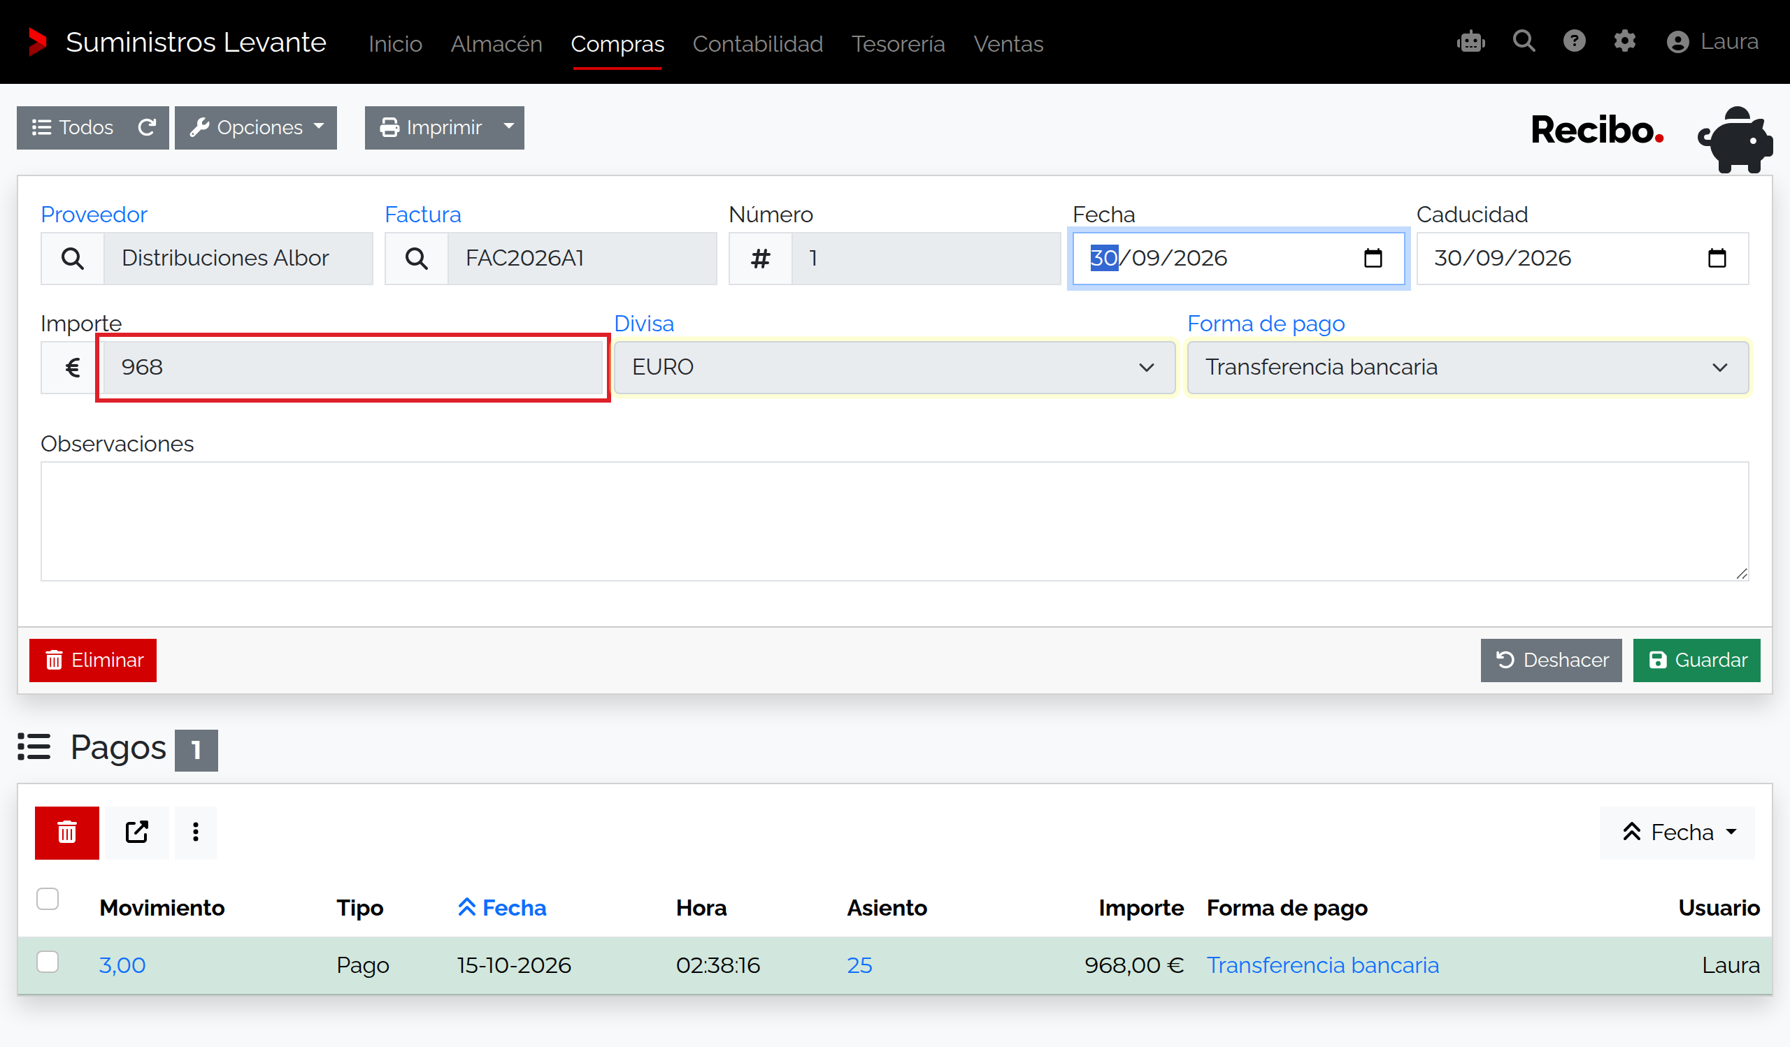Open payment in new window icon
Image resolution: width=1790 pixels, height=1047 pixels.
point(136,832)
